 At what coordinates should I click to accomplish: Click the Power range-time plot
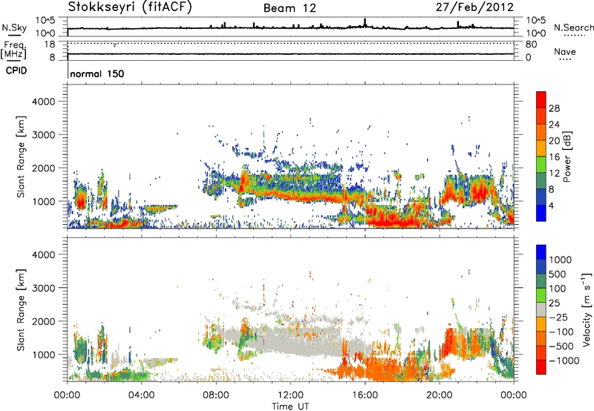coord(290,157)
